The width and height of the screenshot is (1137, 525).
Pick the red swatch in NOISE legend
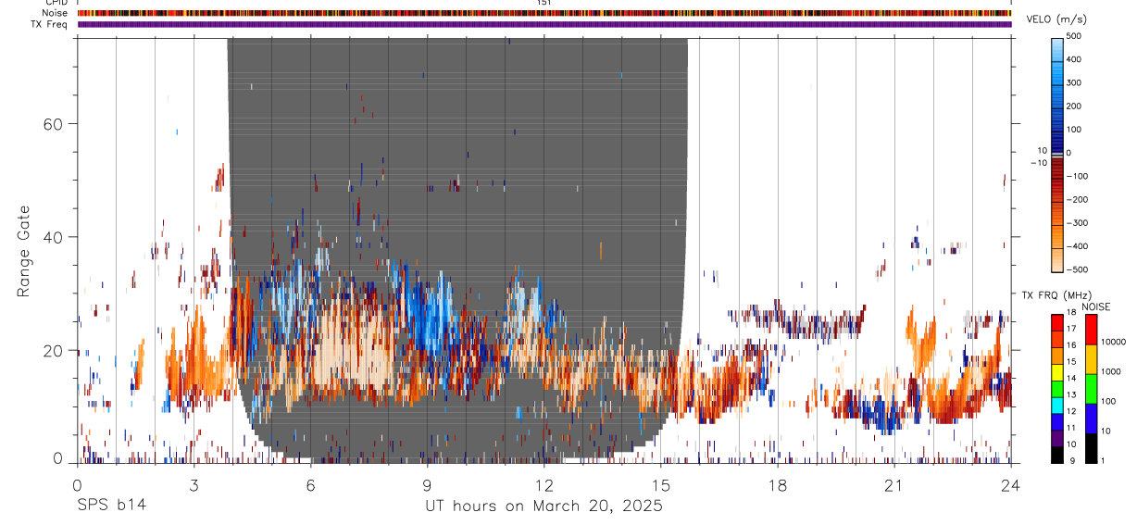[x=1092, y=330]
